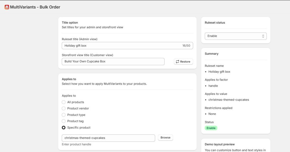The height and width of the screenshot is (152, 290).
Task: Click the MultiVariants app logo icon
Action: 7,7
